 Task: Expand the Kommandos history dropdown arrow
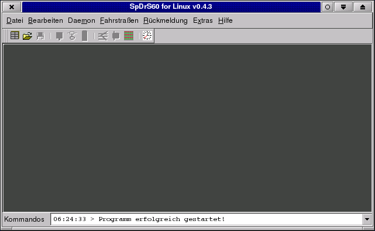coord(367,219)
